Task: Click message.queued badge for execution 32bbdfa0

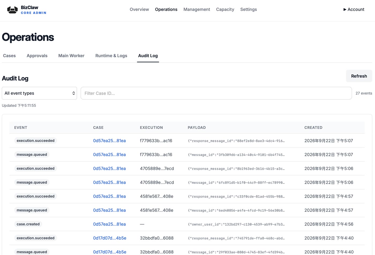Action: [32, 252]
